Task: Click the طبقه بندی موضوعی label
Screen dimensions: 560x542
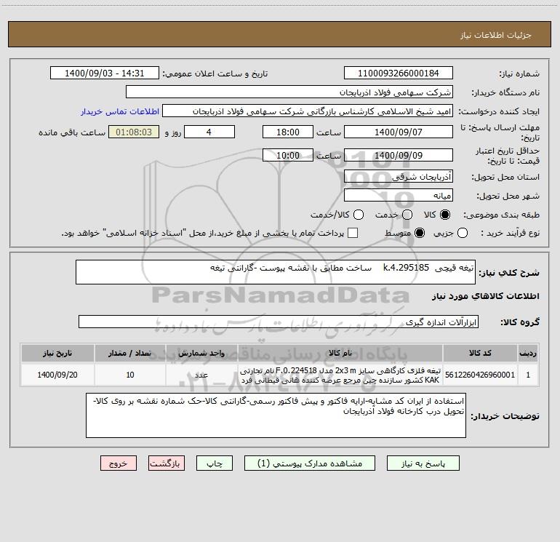Action: 501,215
